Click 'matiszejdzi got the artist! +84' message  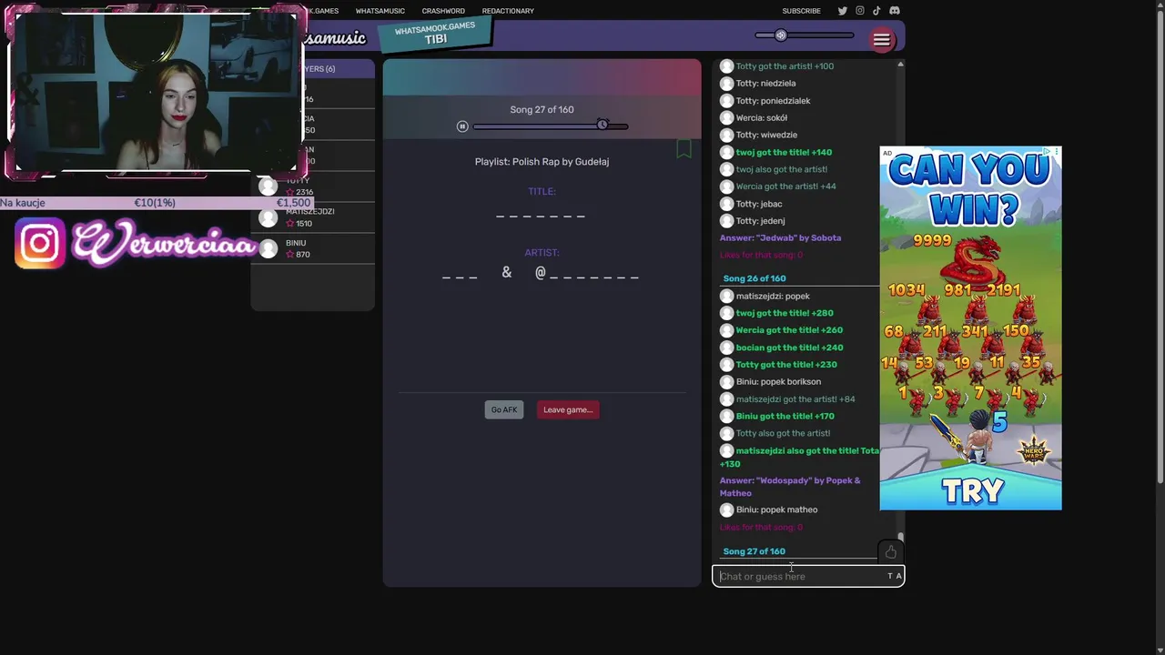(795, 399)
